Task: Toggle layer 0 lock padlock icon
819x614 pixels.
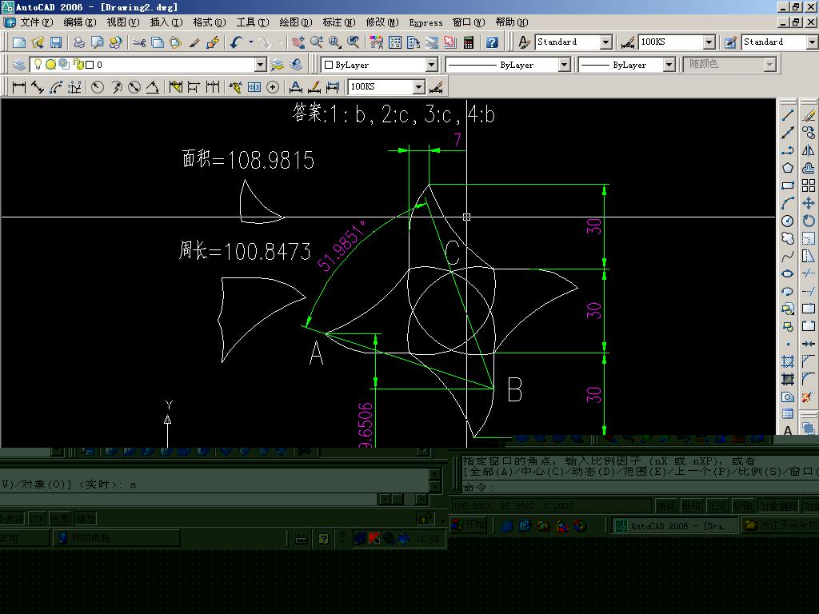Action: (78, 64)
